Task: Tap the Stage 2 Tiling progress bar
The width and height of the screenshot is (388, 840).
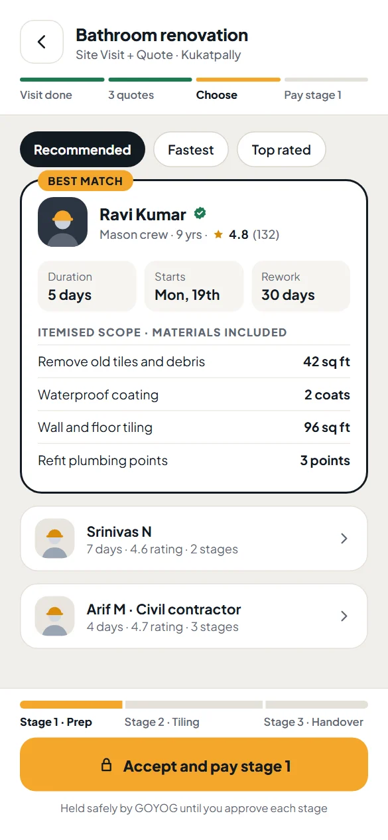Action: click(194, 705)
